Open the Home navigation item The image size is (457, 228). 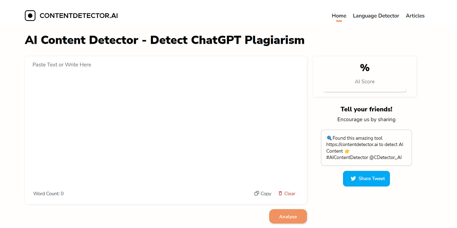[x=338, y=16]
